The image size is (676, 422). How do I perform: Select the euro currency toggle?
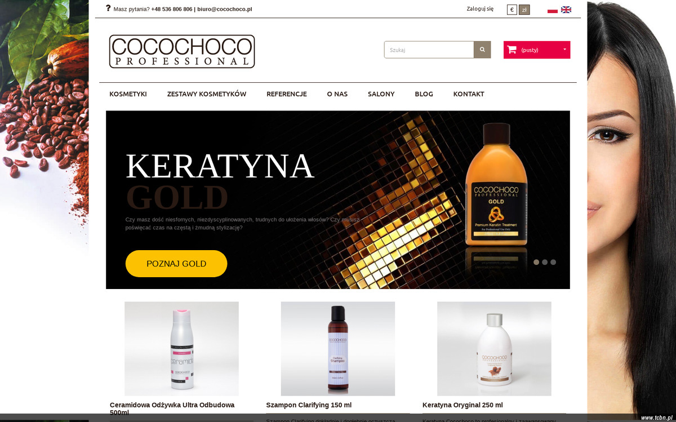(512, 10)
